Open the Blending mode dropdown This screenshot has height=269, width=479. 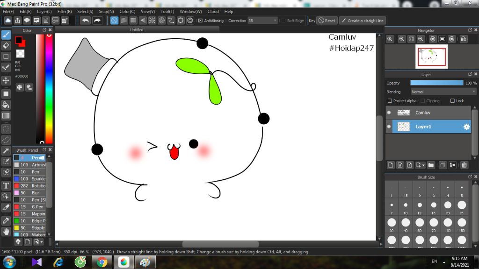coord(443,92)
